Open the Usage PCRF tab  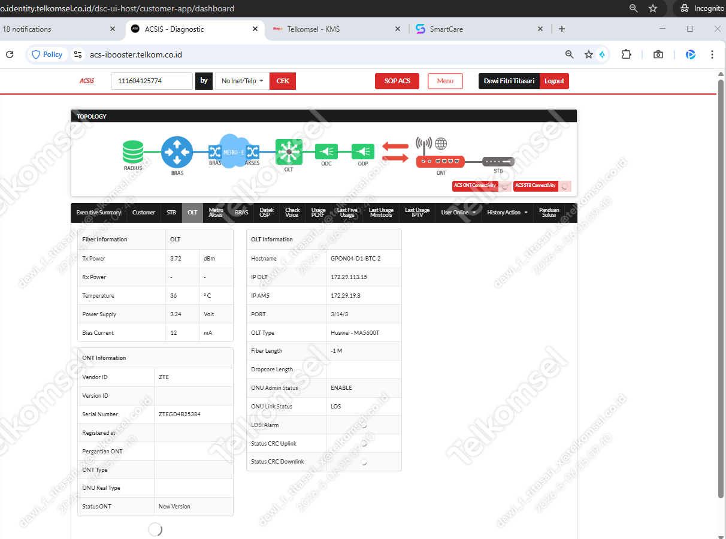(318, 213)
